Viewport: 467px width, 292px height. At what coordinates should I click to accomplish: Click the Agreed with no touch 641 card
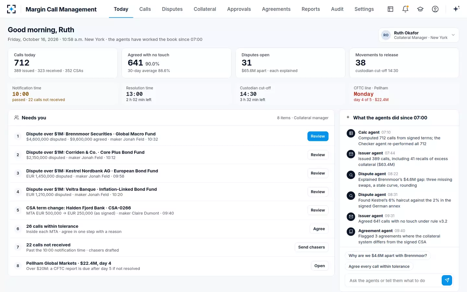coord(176,63)
